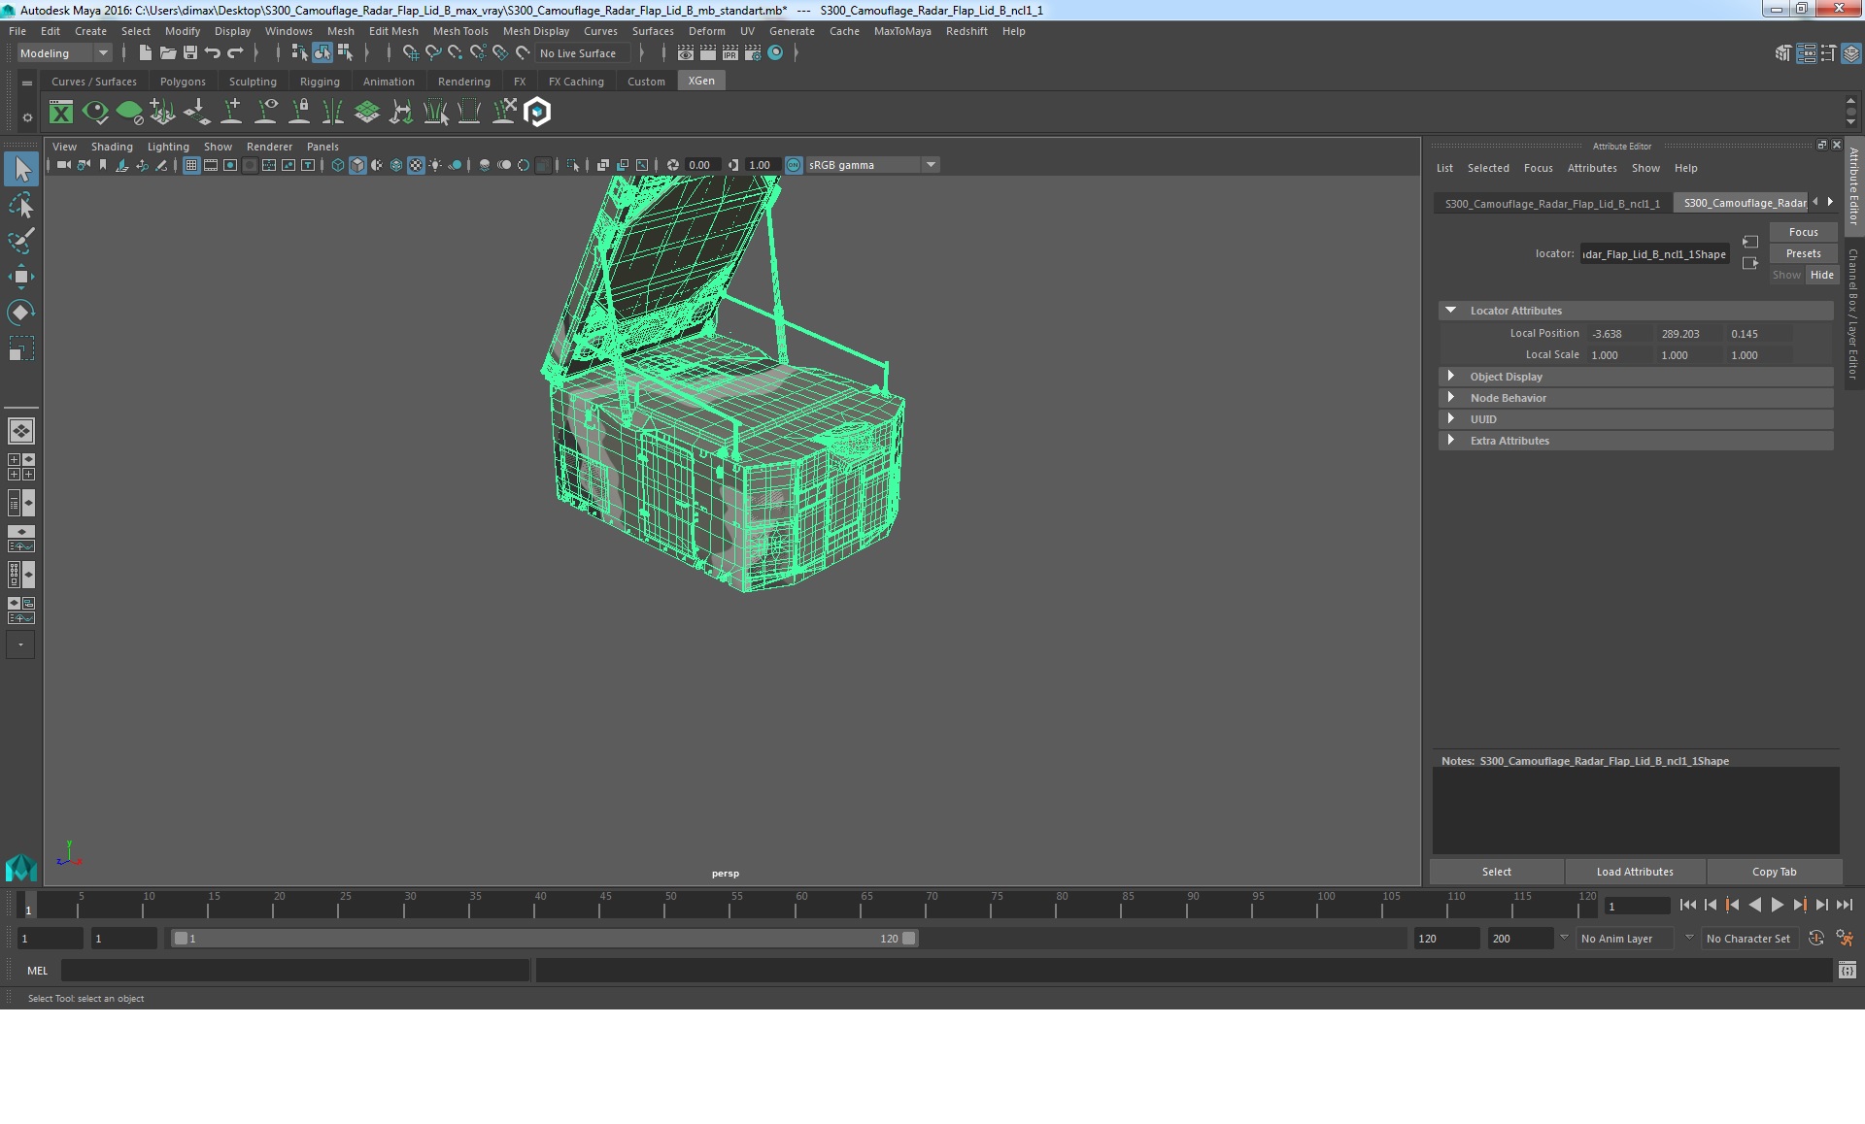Expand the Object Display section
This screenshot has width=1865, height=1124.
pos(1636,377)
